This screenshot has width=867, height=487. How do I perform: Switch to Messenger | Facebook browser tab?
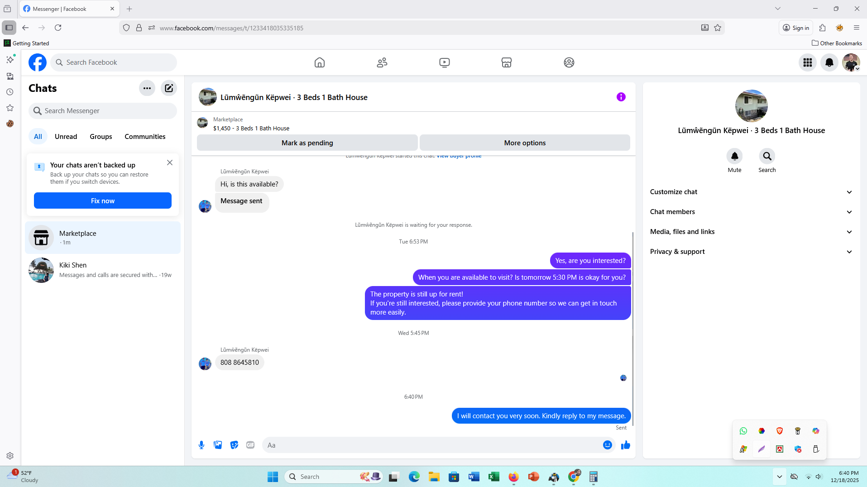[x=69, y=9]
